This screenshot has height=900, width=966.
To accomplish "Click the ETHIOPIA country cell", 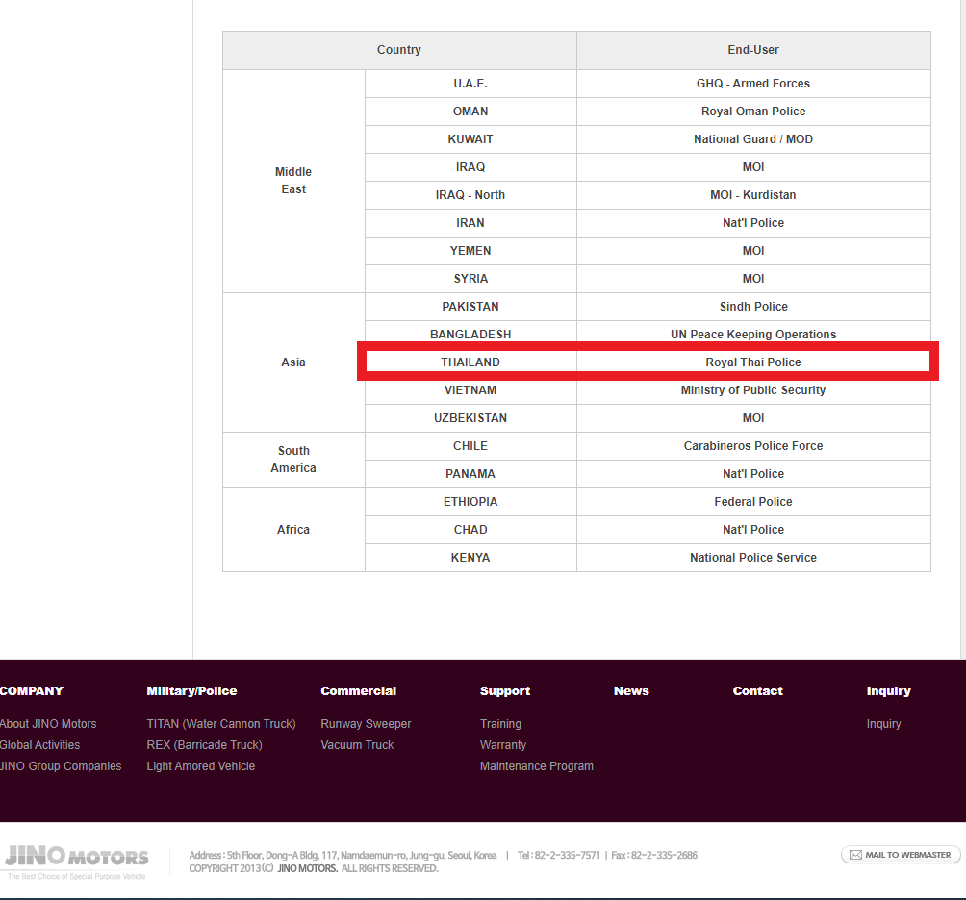I will click(x=470, y=502).
